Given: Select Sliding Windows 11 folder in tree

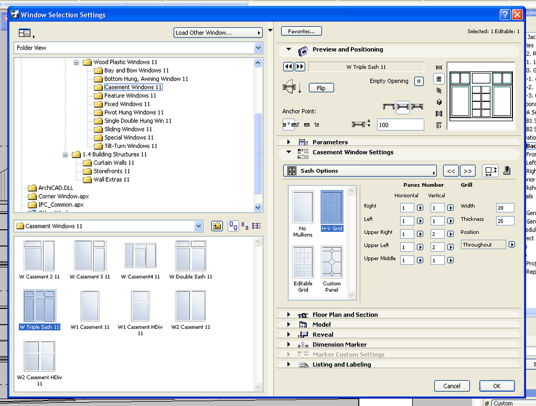Looking at the screenshot, I should (128, 129).
